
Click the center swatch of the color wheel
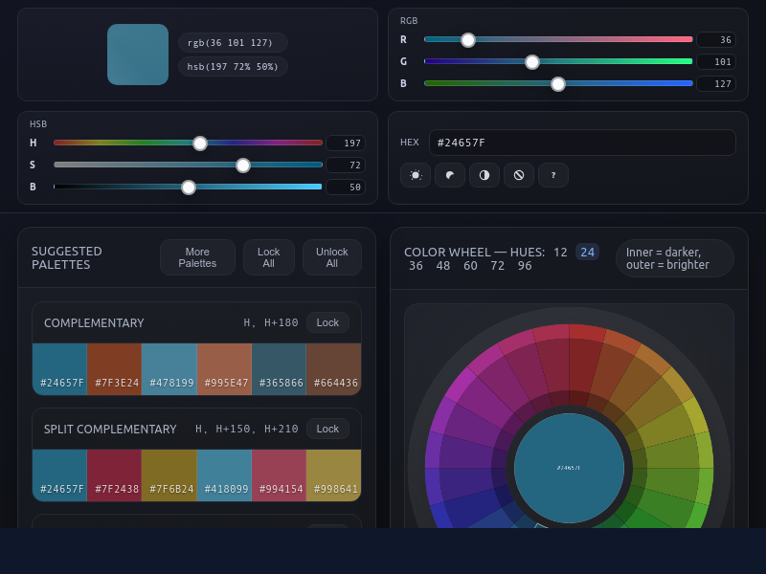569,466
